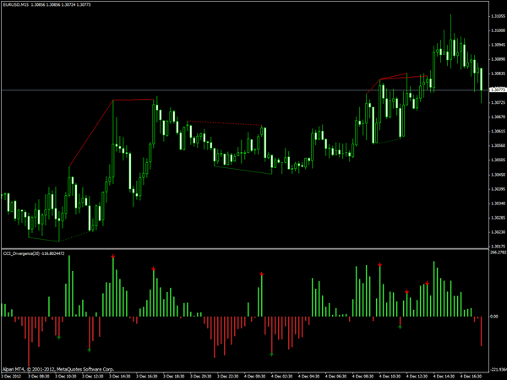Click the 3 Dec 2012 date label
507x380 pixels.
(11, 377)
